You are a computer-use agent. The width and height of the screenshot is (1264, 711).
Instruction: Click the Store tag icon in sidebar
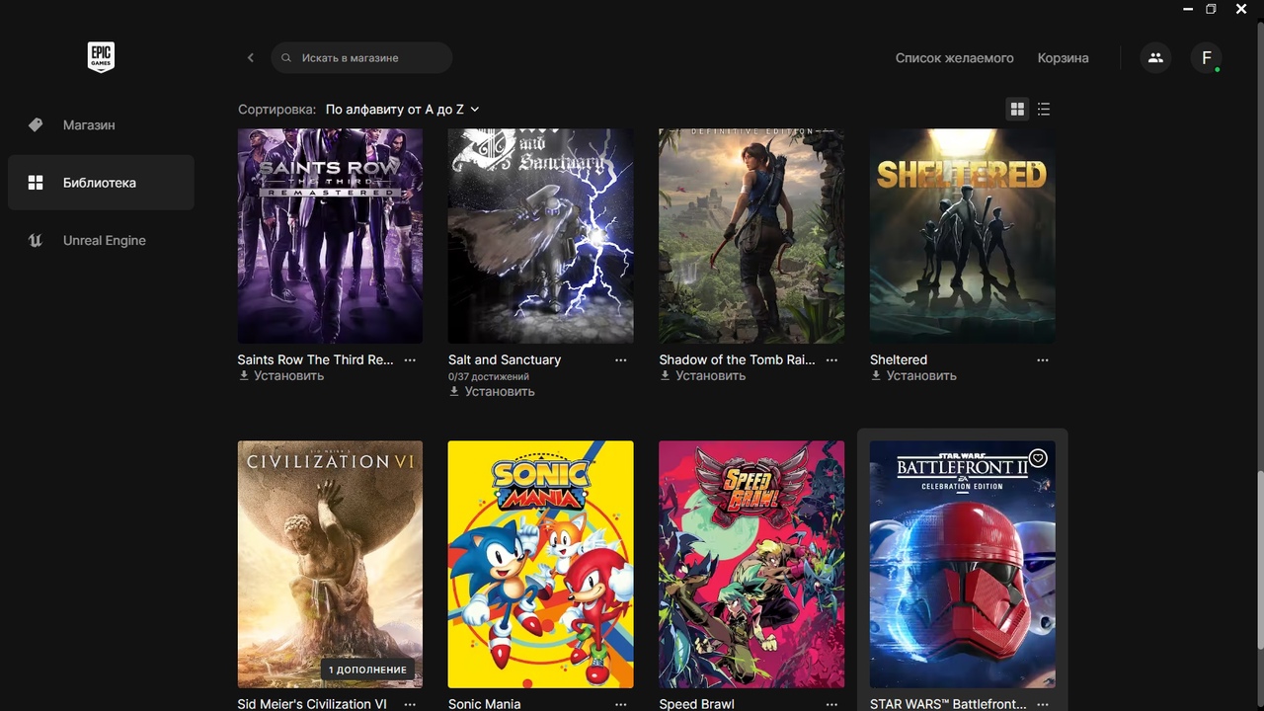(x=36, y=124)
